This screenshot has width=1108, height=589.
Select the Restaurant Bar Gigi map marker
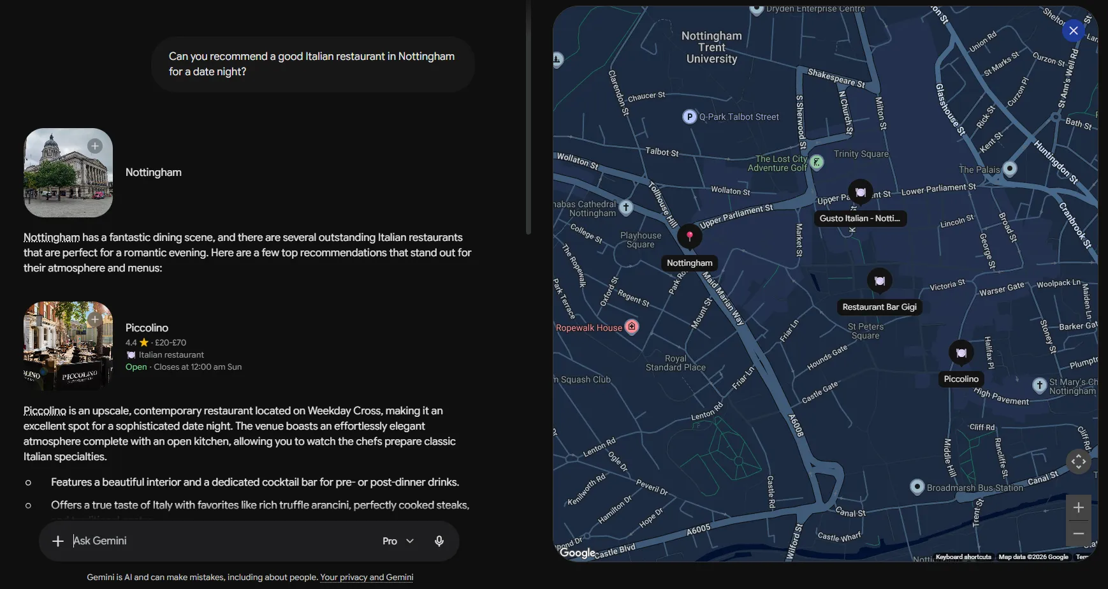[880, 280]
